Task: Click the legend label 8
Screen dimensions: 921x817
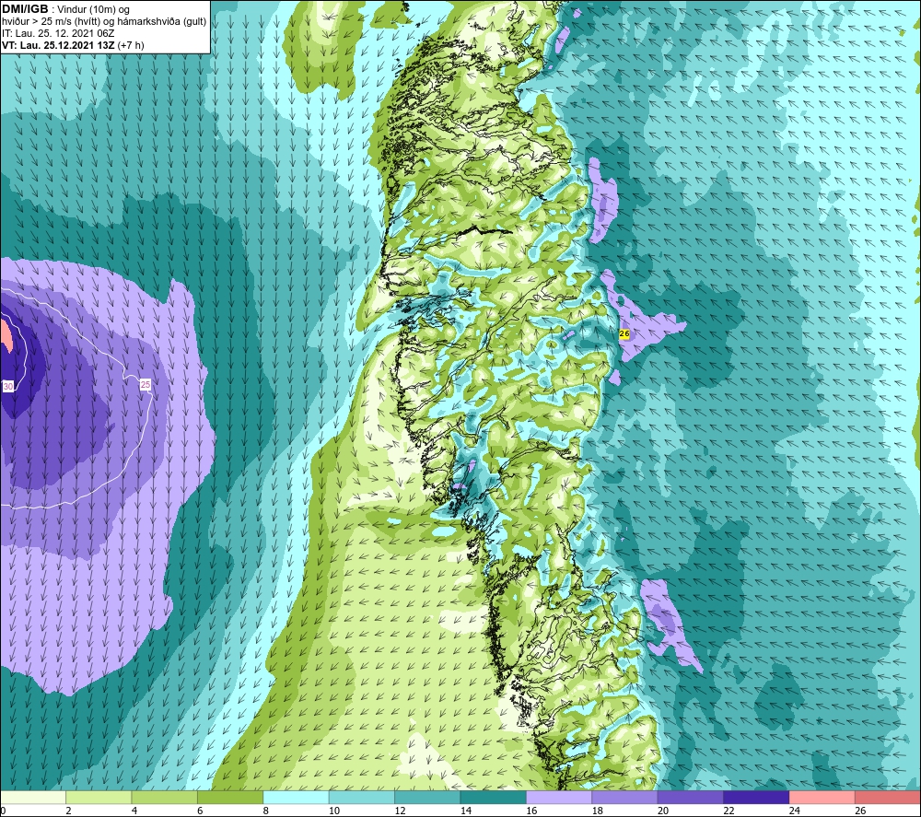Action: pos(266,811)
